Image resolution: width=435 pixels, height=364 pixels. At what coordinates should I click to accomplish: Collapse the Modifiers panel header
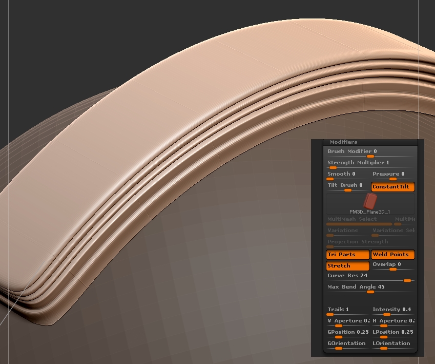coord(370,142)
